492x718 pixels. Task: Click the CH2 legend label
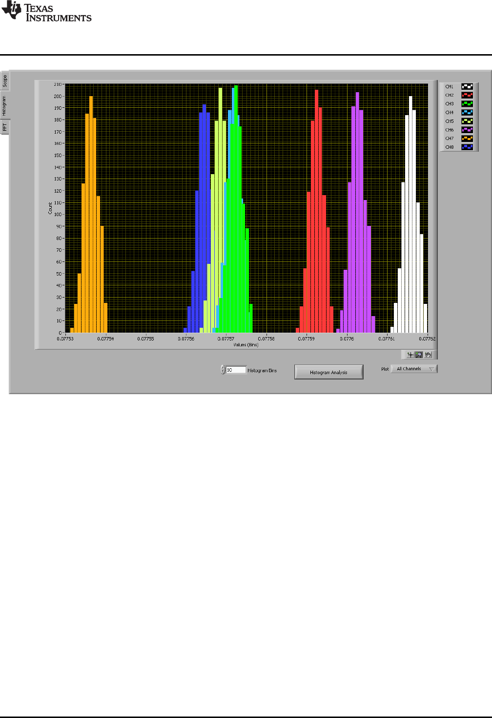(449, 95)
